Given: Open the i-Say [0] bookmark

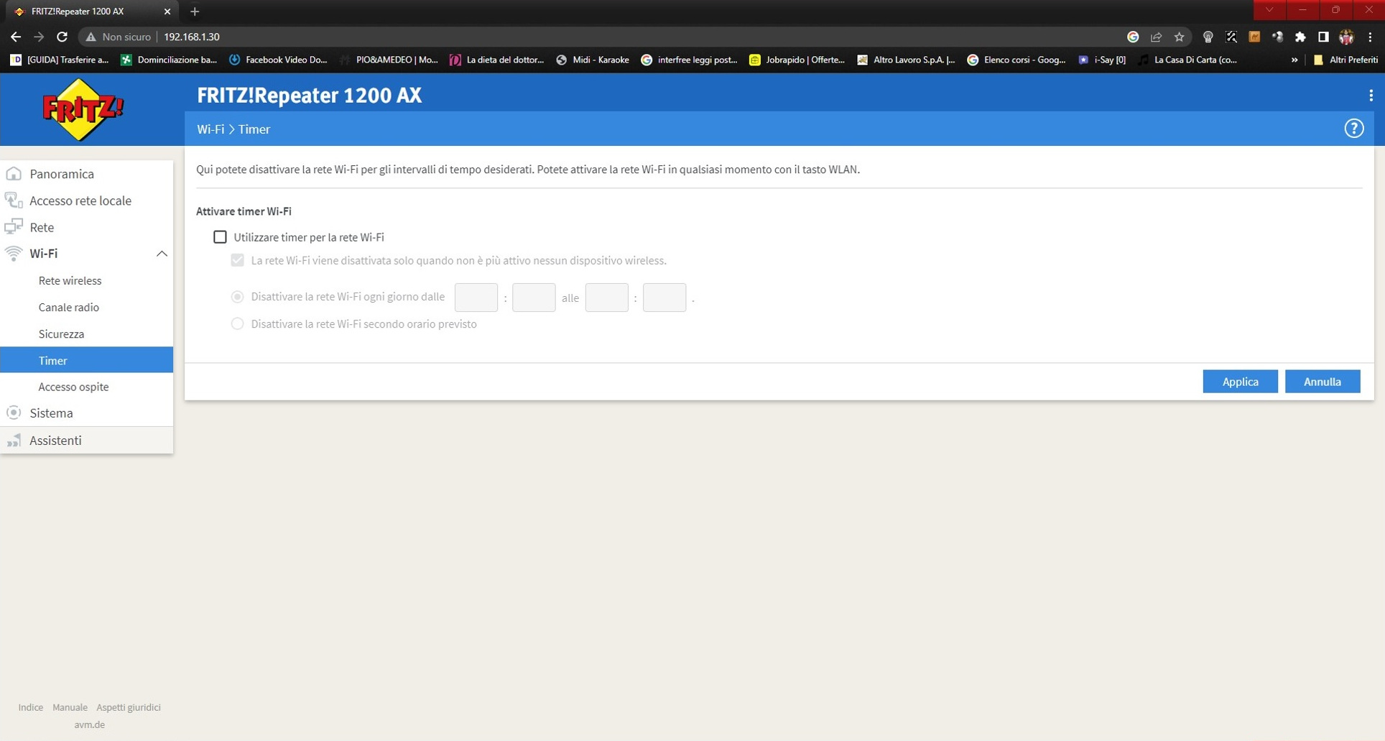Looking at the screenshot, I should pyautogui.click(x=1102, y=60).
